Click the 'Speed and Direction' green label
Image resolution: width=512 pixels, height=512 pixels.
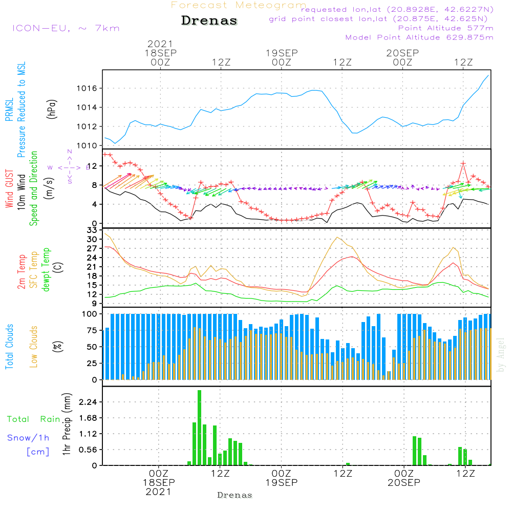33,188
